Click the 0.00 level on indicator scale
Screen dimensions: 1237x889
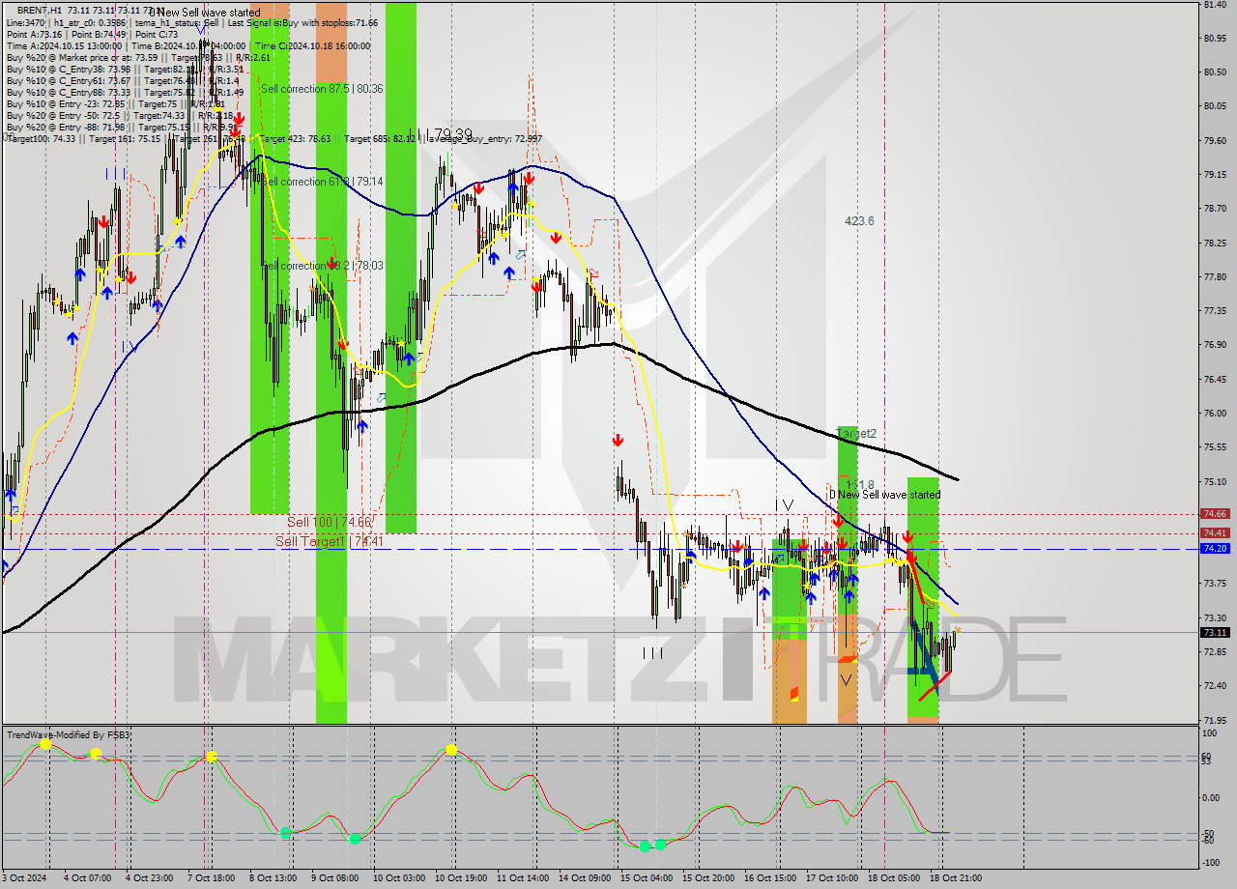(x=1212, y=798)
